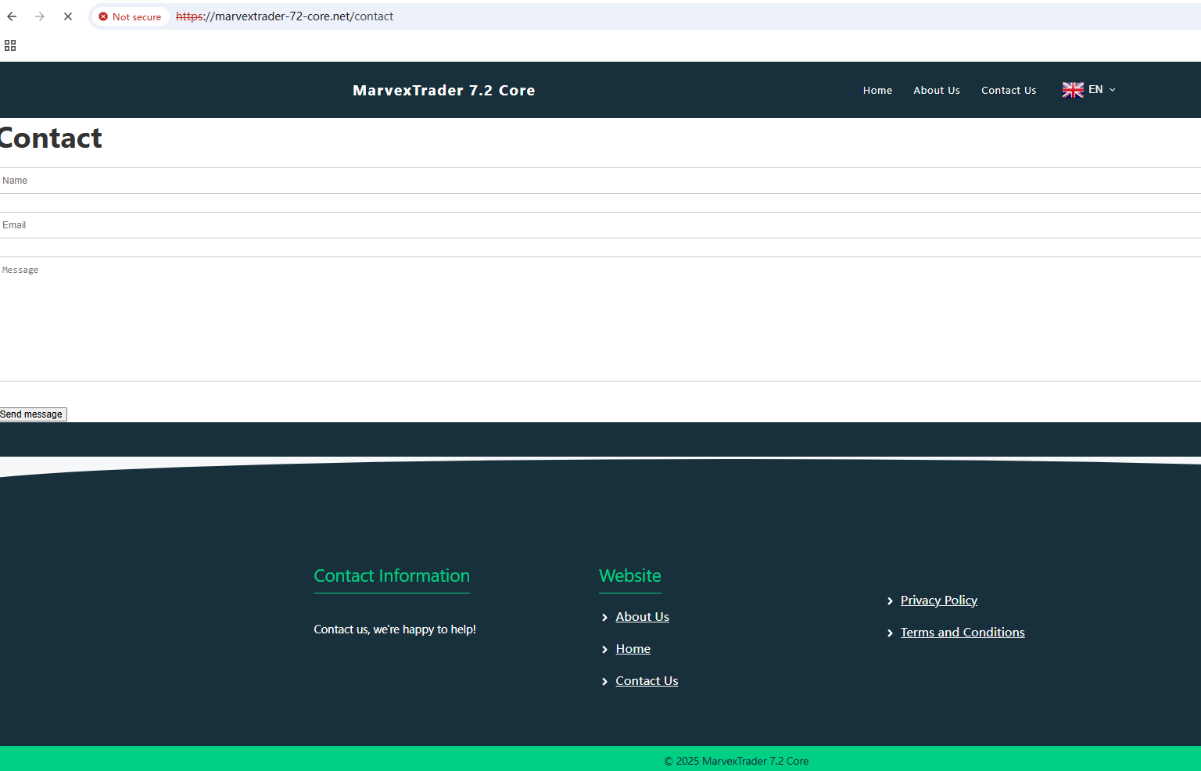1201x771 pixels.
Task: Open the apps grid icon
Action: (10, 45)
